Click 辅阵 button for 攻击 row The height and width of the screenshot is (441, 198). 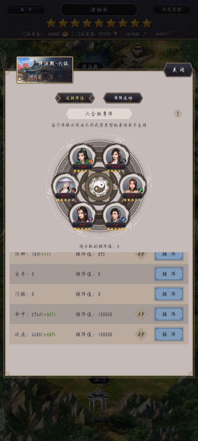pos(169,334)
